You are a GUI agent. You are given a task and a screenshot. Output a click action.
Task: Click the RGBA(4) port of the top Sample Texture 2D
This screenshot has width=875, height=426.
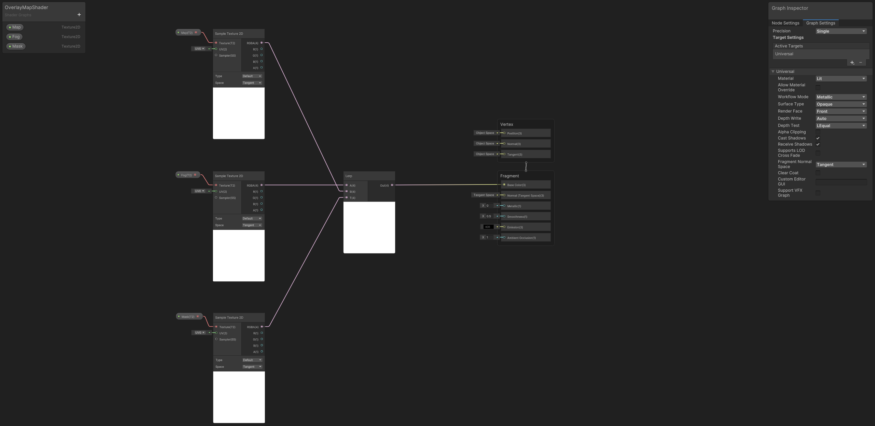coord(261,43)
